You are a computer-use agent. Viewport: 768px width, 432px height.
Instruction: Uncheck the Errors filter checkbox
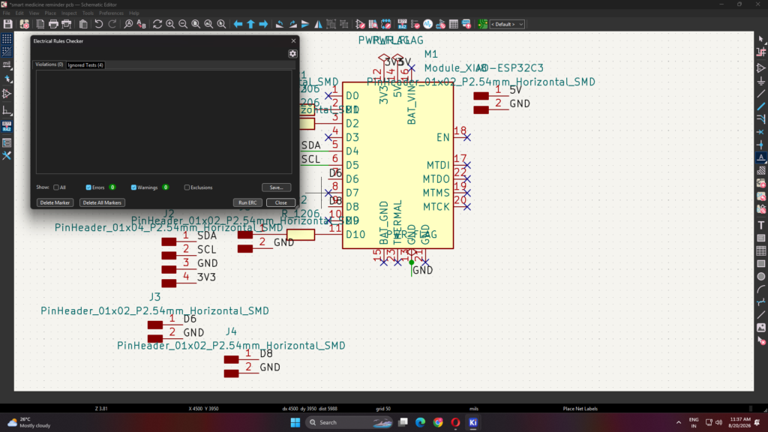click(x=88, y=187)
